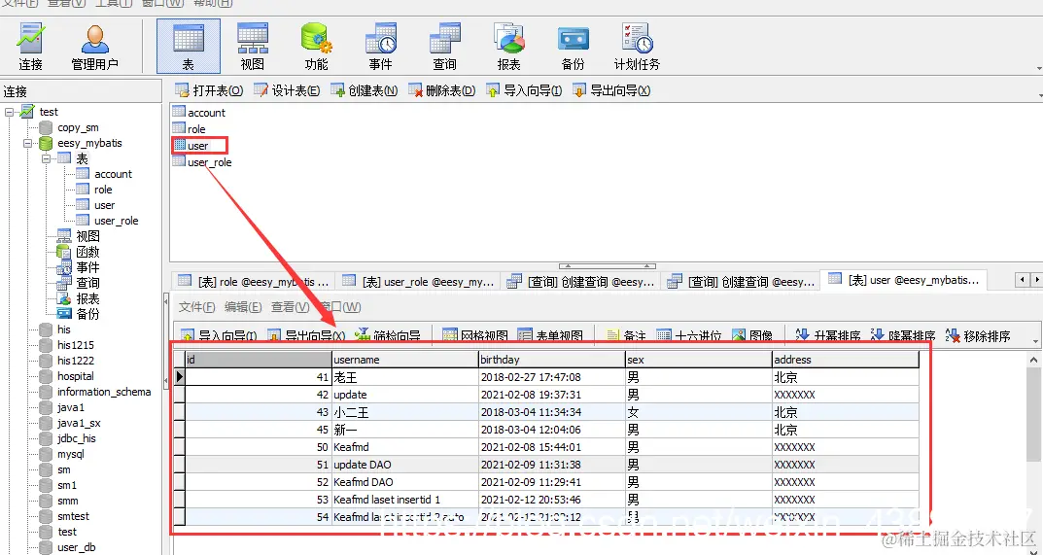
Task: Switch to 表单视图 (Form View)
Action: click(551, 335)
